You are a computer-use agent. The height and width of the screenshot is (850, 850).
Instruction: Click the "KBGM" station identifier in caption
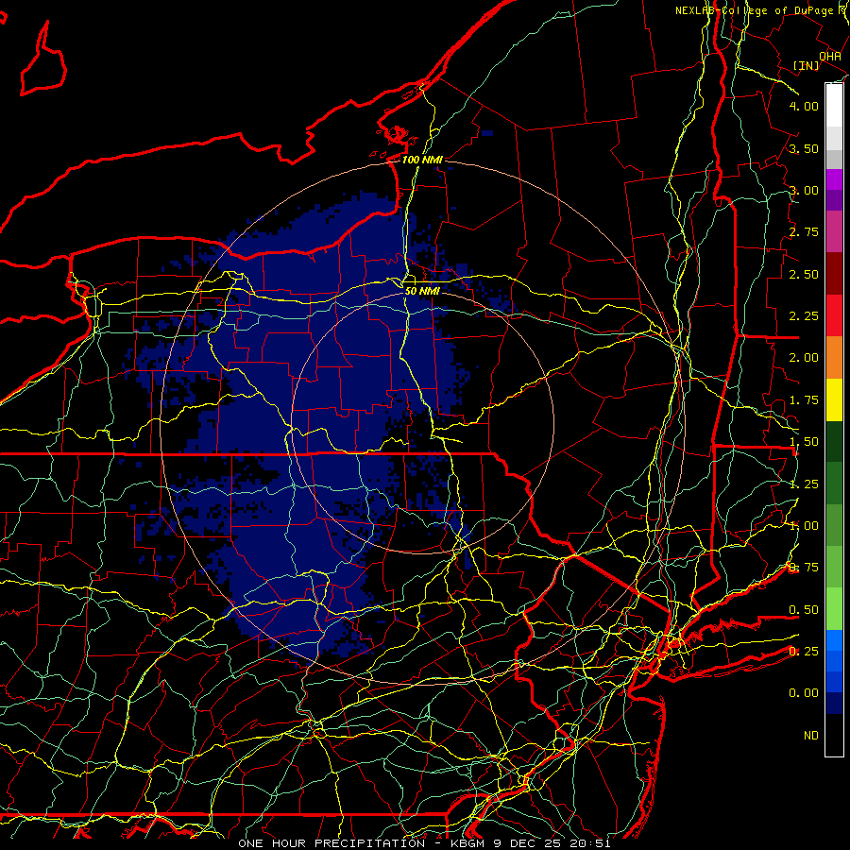click(x=469, y=843)
